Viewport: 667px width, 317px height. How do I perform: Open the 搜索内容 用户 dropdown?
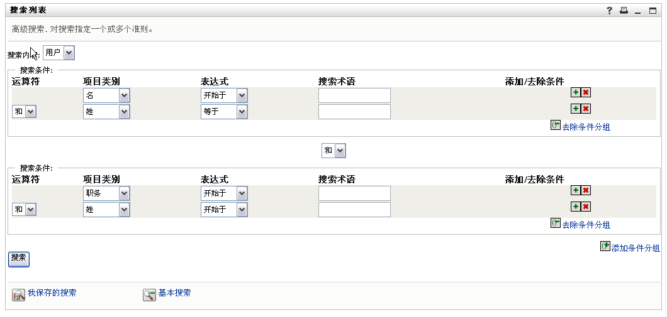point(59,53)
